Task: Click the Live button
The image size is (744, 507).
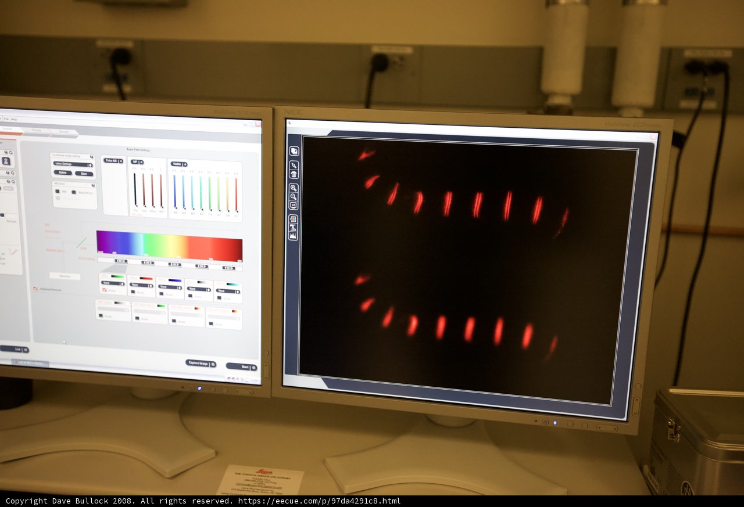Action: [x=15, y=349]
